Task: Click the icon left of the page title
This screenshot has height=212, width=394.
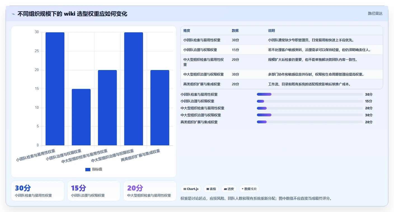Action: 13,14
